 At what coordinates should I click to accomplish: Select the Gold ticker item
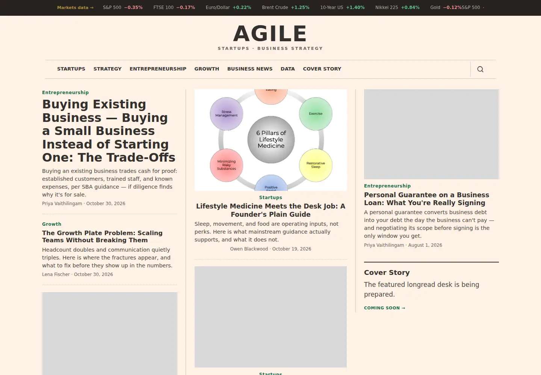click(x=446, y=7)
